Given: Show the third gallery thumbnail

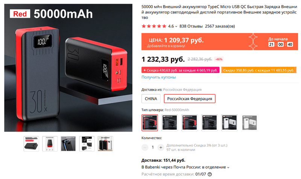Looking at the screenshot, I should [x=68, y=144].
